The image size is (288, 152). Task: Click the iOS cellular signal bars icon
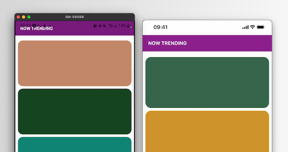[x=245, y=27]
